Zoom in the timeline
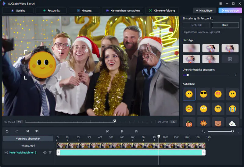 tap(237, 131)
